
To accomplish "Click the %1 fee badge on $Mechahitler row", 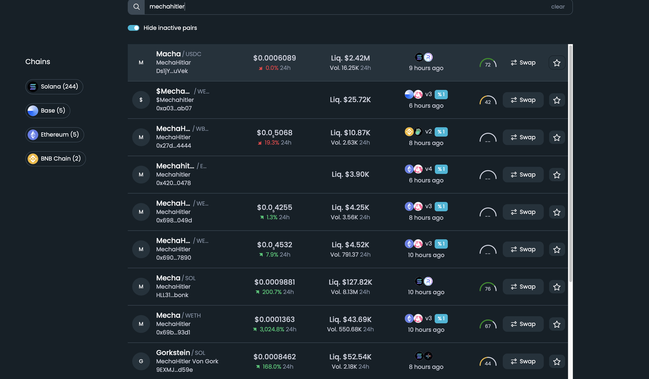I will [441, 95].
